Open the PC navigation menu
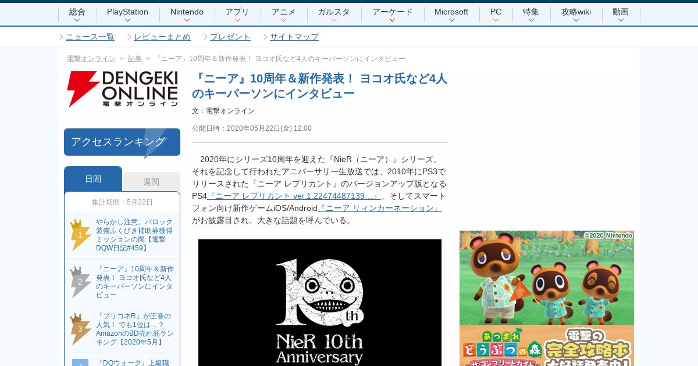698x366 pixels. tap(496, 12)
